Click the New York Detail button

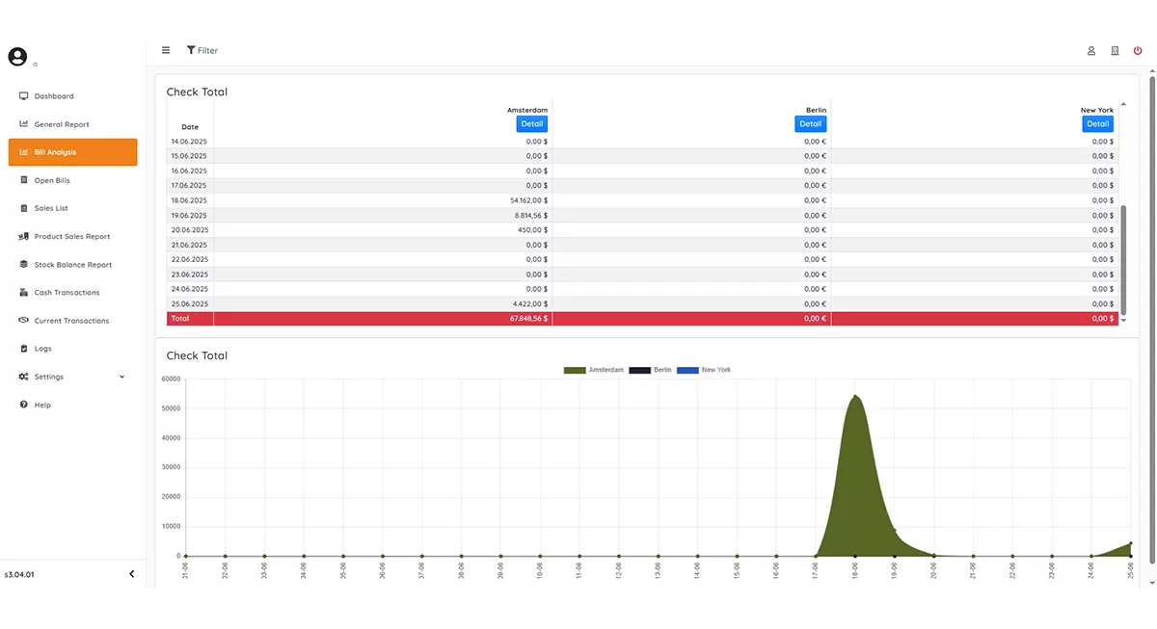[x=1098, y=124]
